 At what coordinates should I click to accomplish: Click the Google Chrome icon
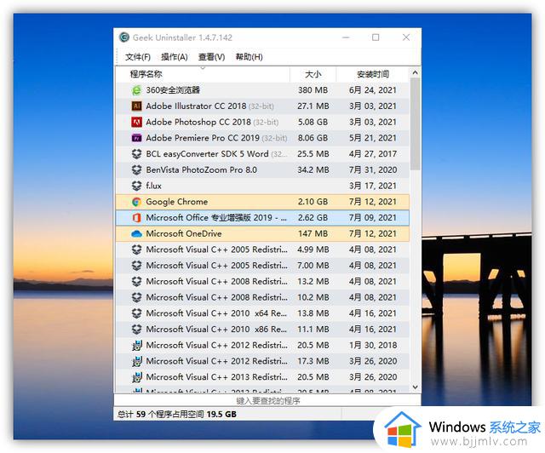pos(136,202)
